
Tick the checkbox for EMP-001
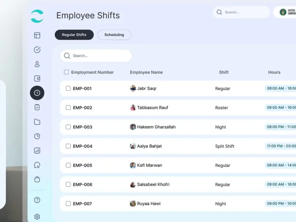point(68,88)
